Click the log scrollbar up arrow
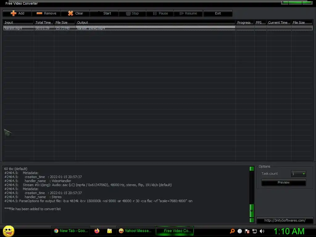This screenshot has width=316, height=237. click(252, 168)
